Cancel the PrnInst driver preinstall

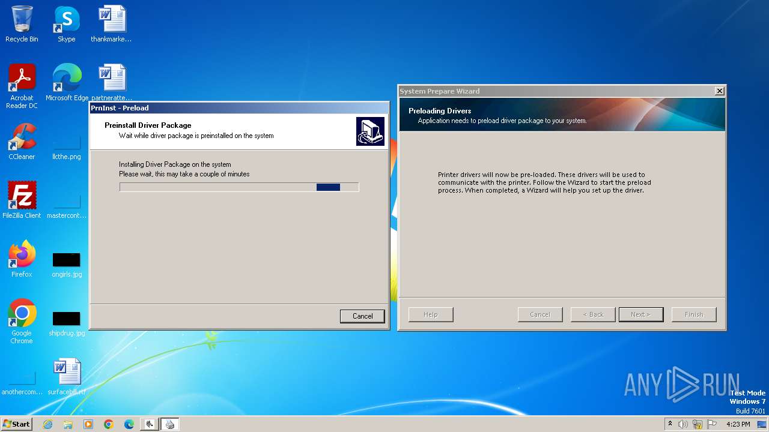pos(362,316)
